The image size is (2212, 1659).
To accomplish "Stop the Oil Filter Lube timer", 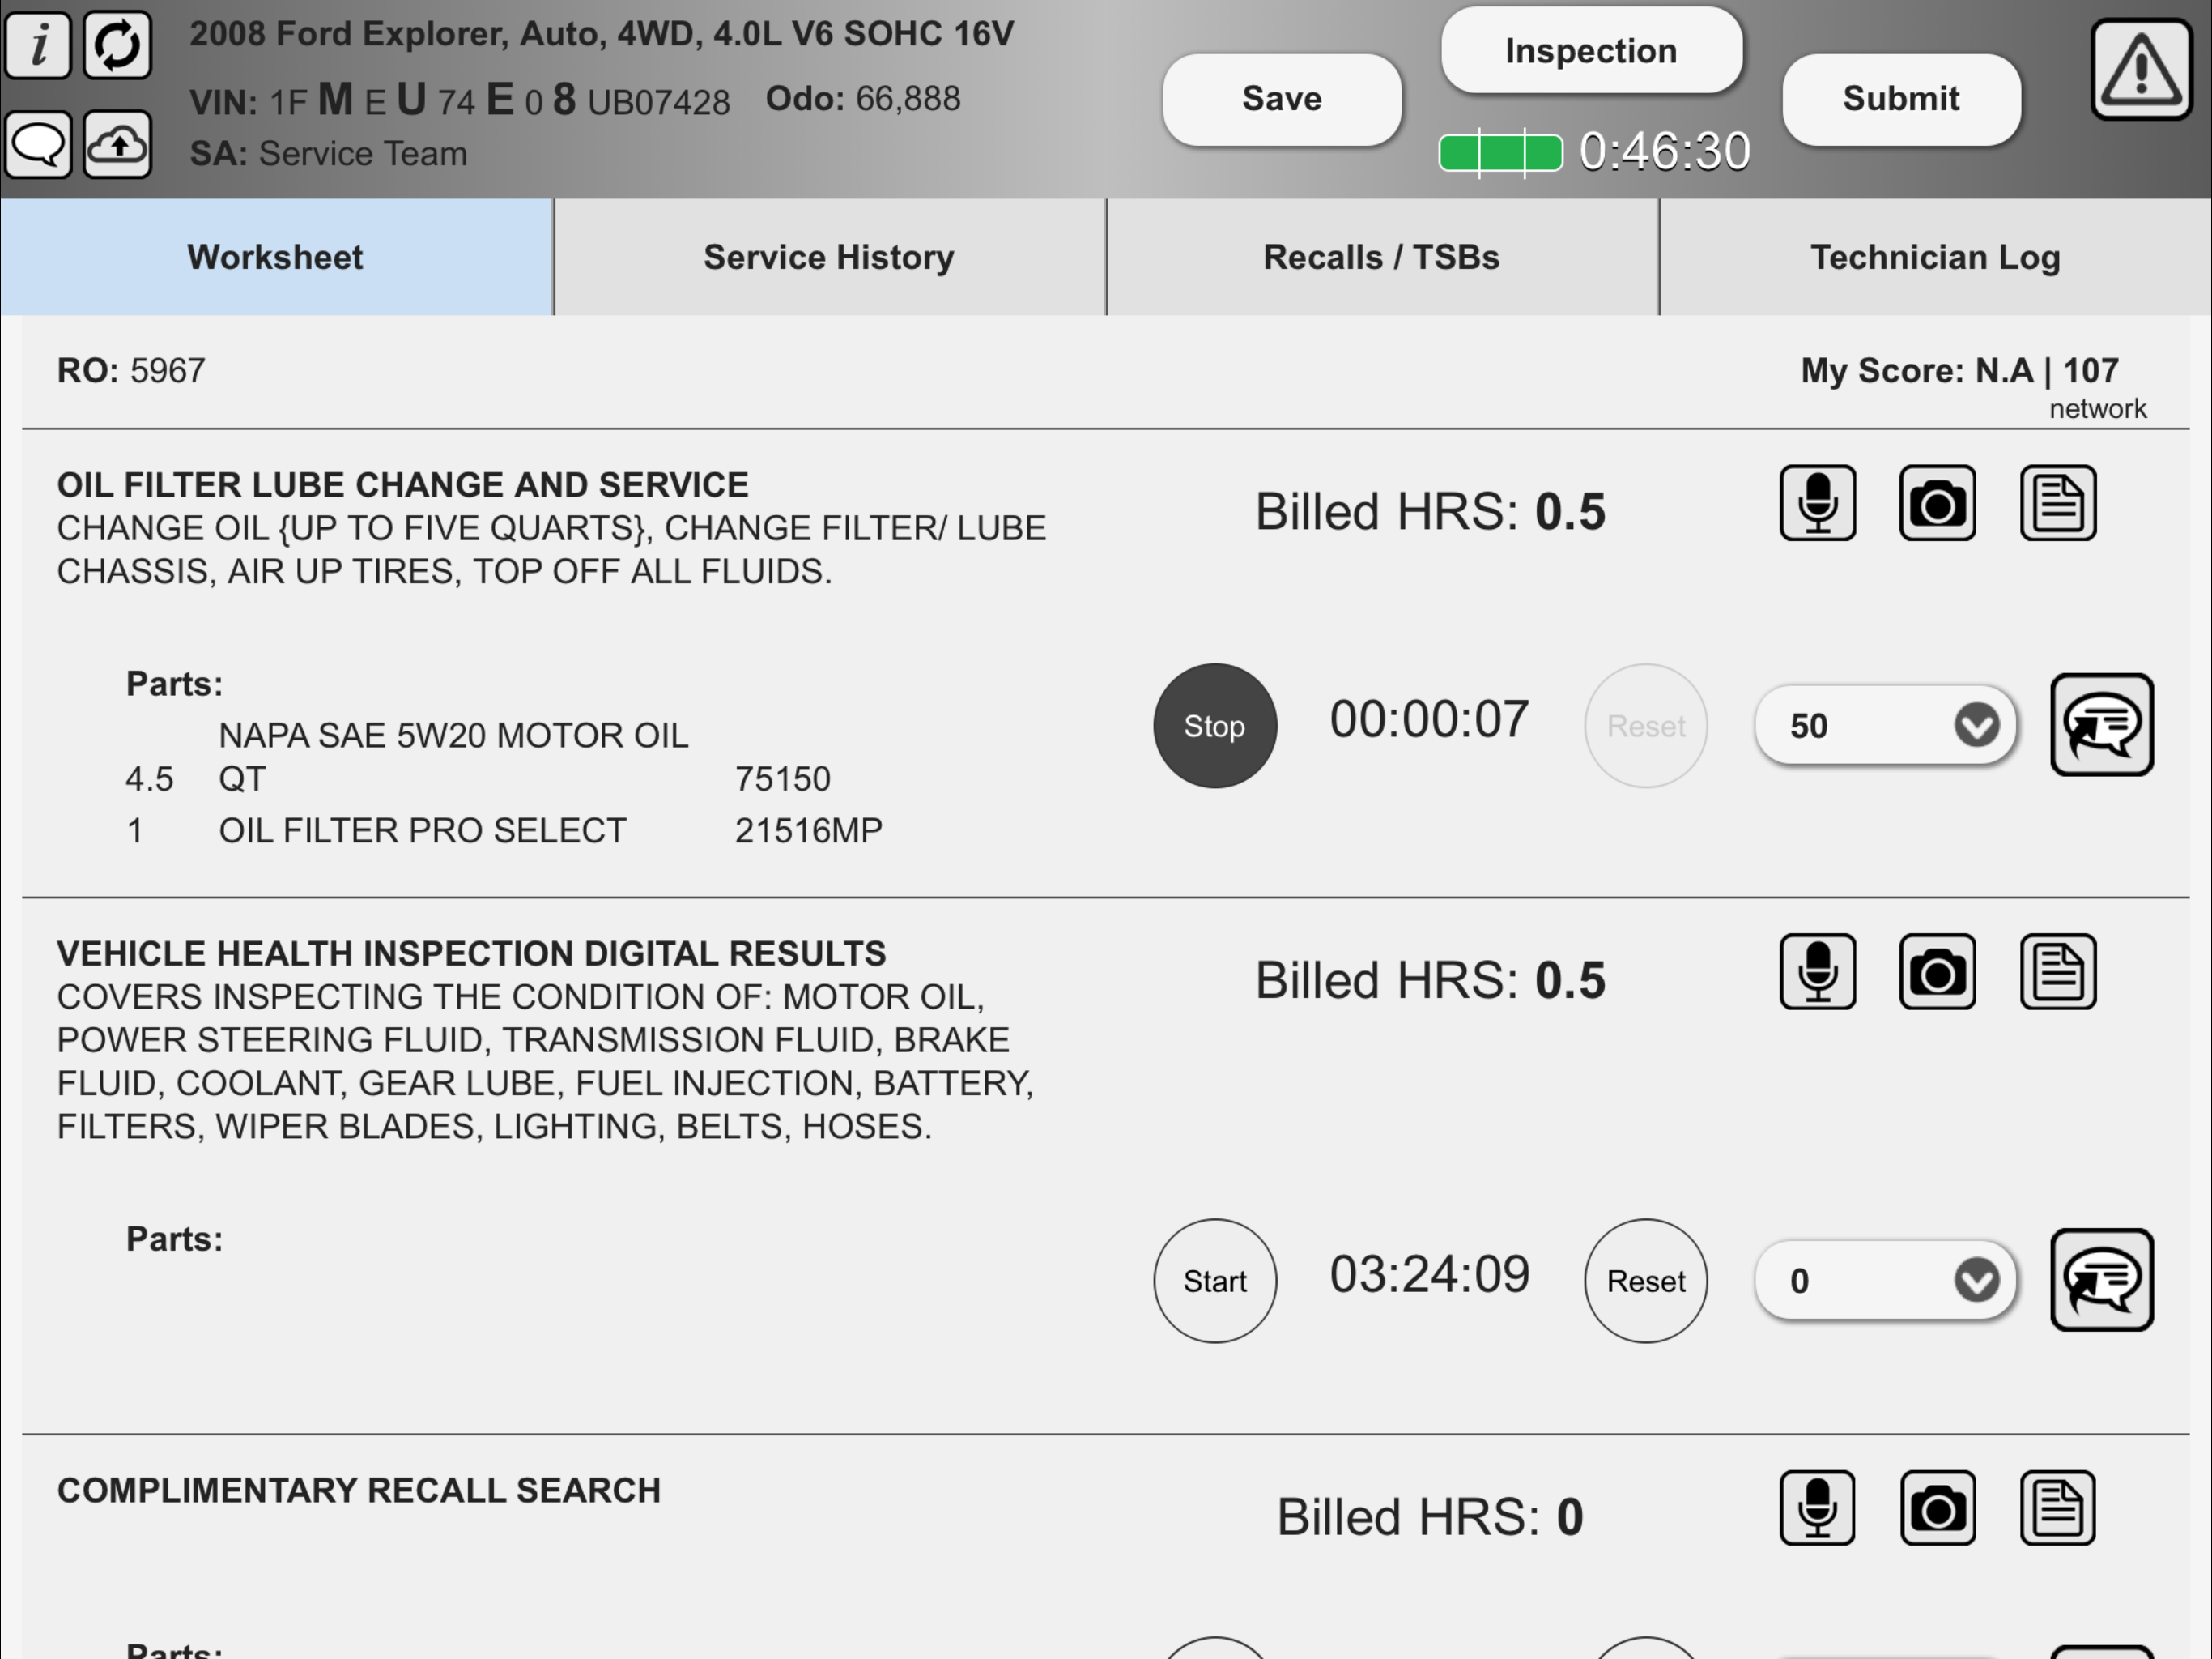I will (1215, 726).
